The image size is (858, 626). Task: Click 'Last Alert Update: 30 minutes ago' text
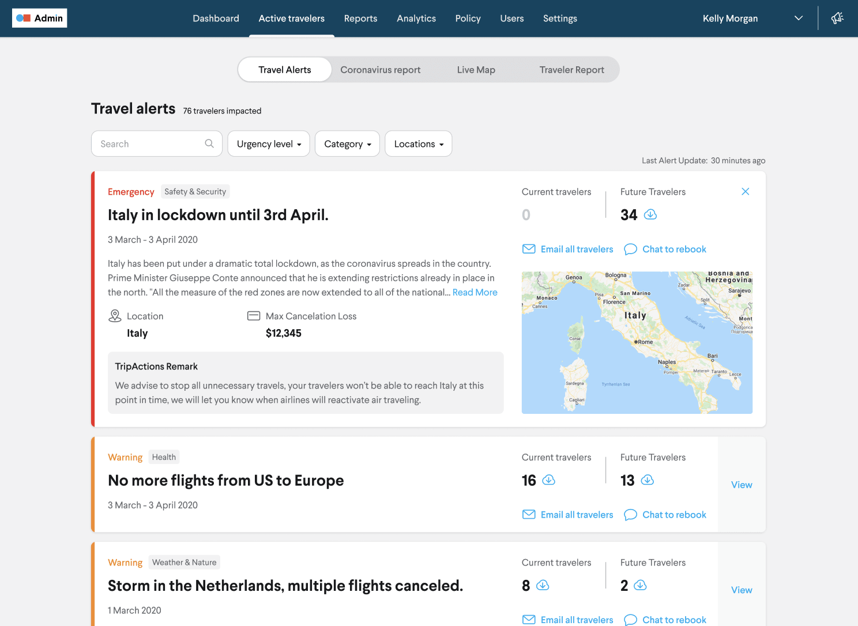point(703,160)
